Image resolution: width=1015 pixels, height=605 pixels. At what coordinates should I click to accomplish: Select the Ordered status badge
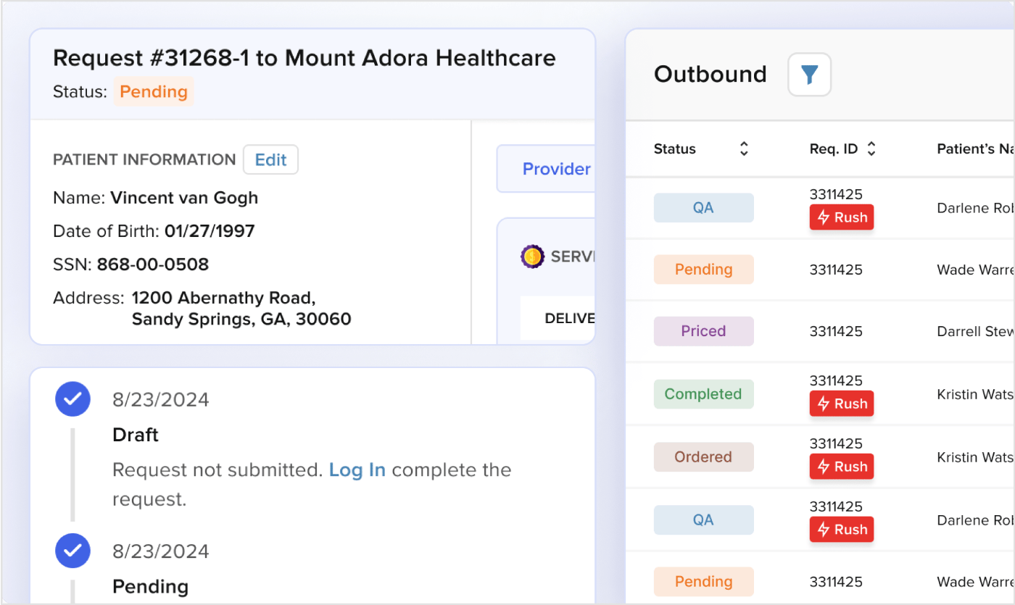tap(703, 457)
